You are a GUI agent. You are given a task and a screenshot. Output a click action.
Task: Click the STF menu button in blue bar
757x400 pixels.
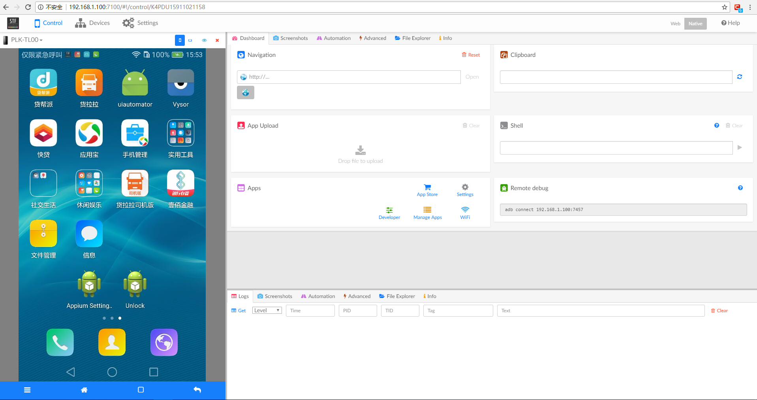(27, 390)
